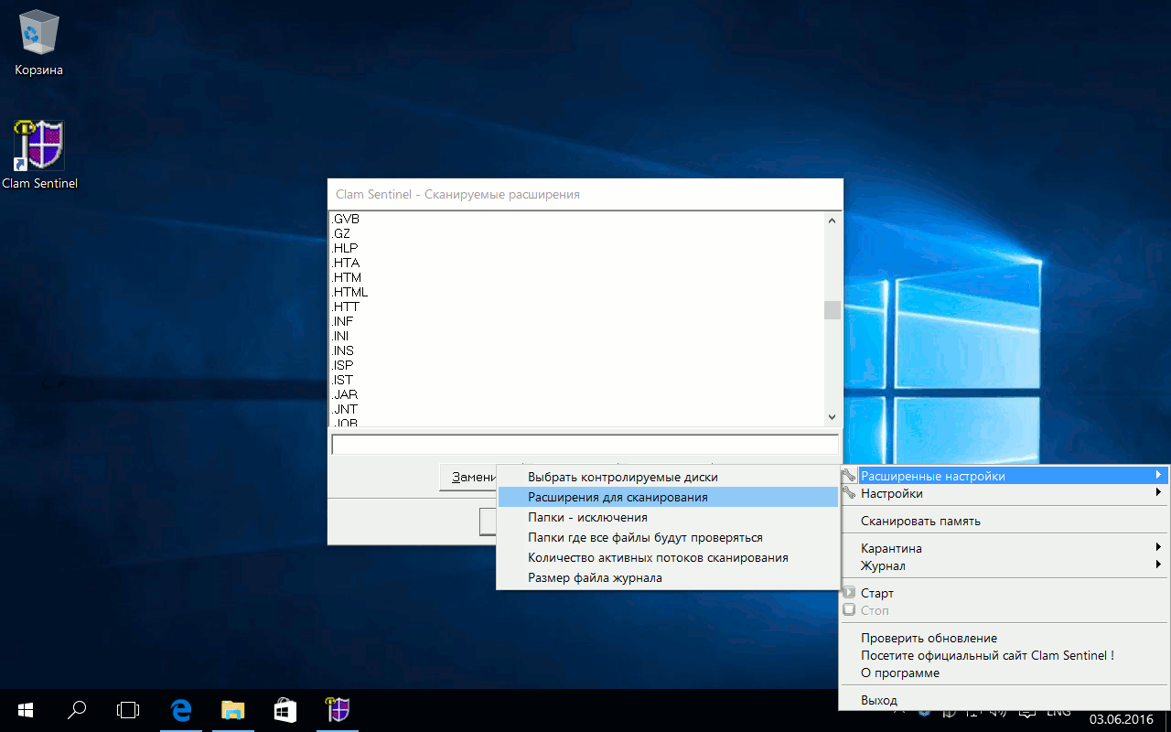The width and height of the screenshot is (1171, 732).
Task: Select Расширения для сканирования entry
Action: pos(668,497)
